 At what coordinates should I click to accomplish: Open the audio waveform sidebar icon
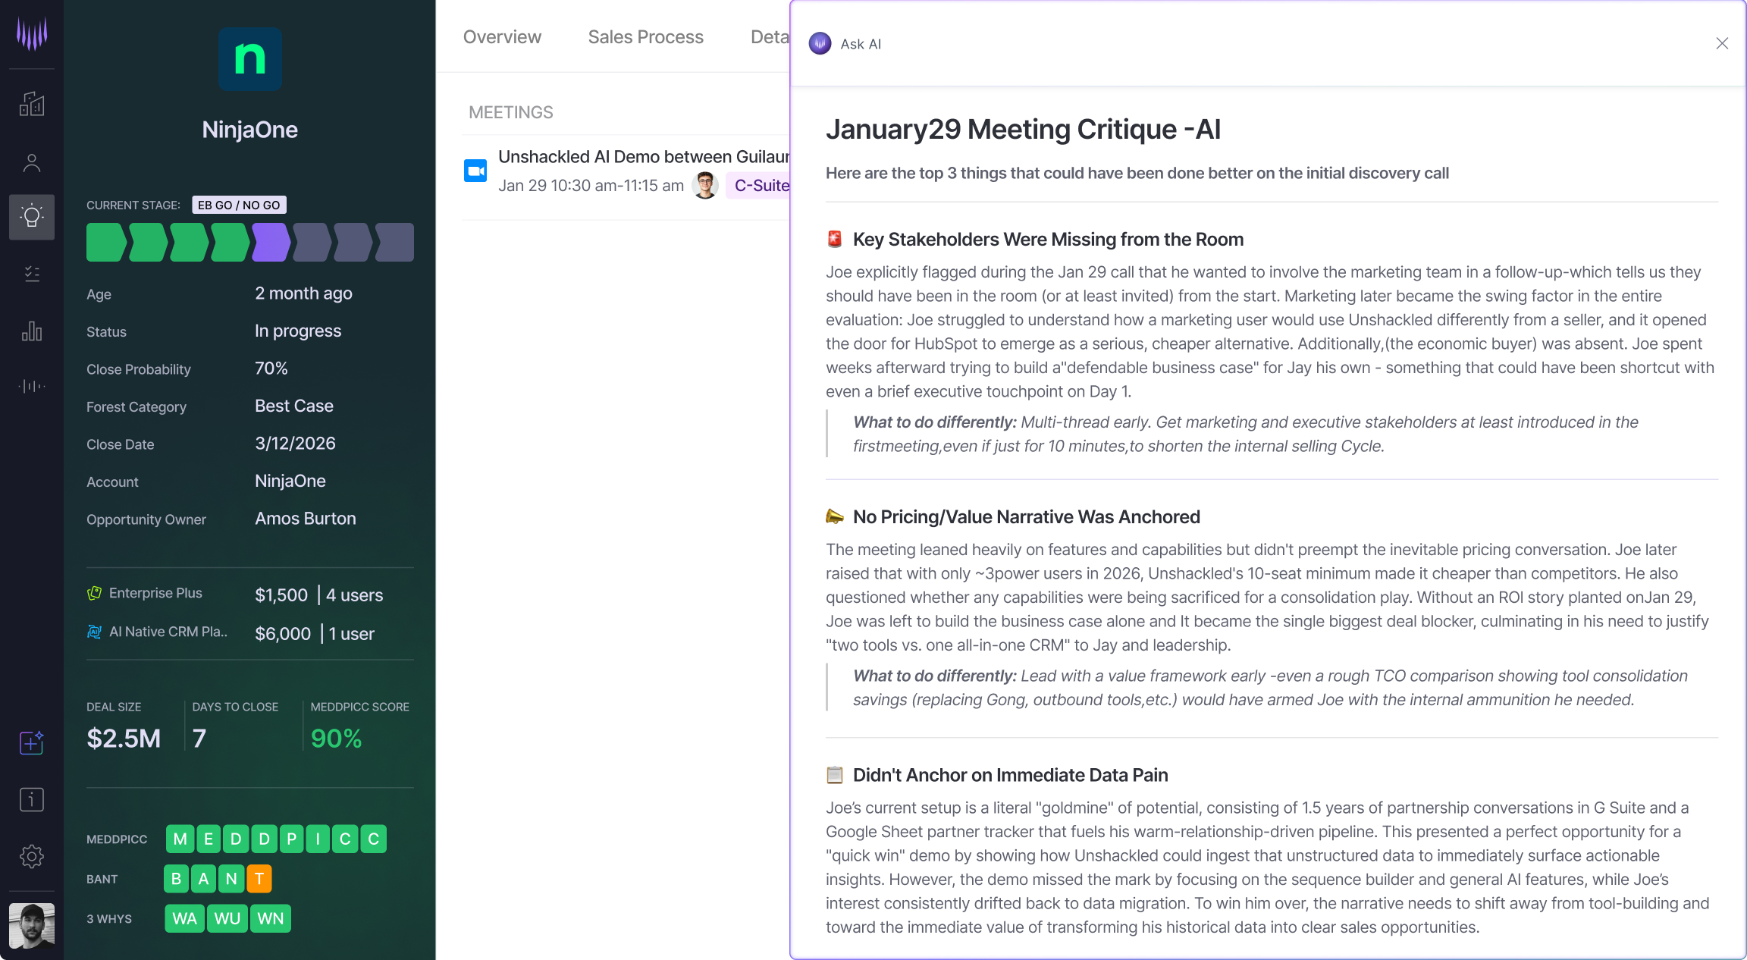[32, 386]
